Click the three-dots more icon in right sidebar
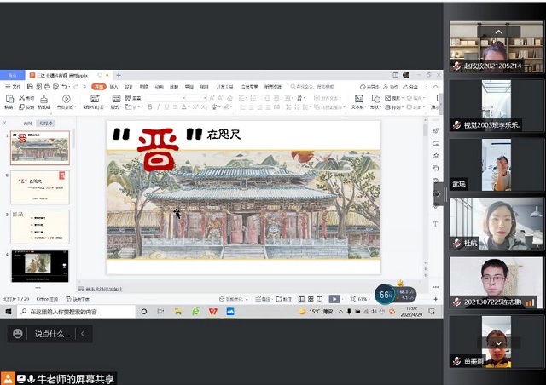The height and width of the screenshot is (385, 546). pos(435,287)
